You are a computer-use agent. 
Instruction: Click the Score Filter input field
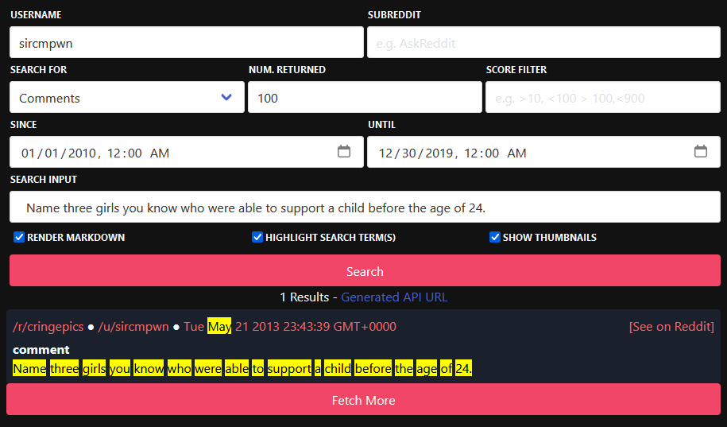(x=603, y=97)
